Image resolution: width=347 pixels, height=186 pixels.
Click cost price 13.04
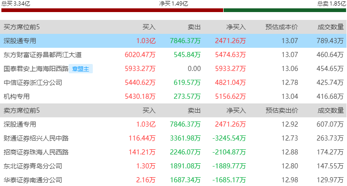click(x=289, y=96)
